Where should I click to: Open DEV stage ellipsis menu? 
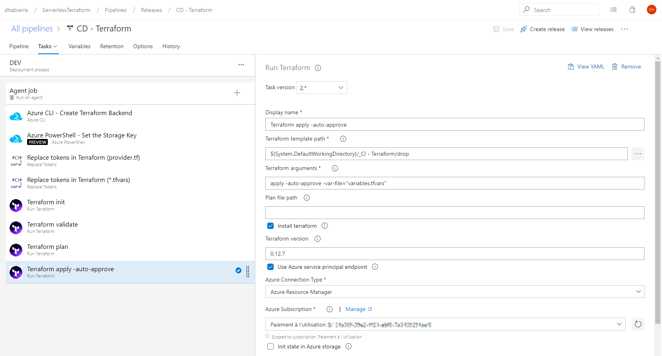[241, 65]
